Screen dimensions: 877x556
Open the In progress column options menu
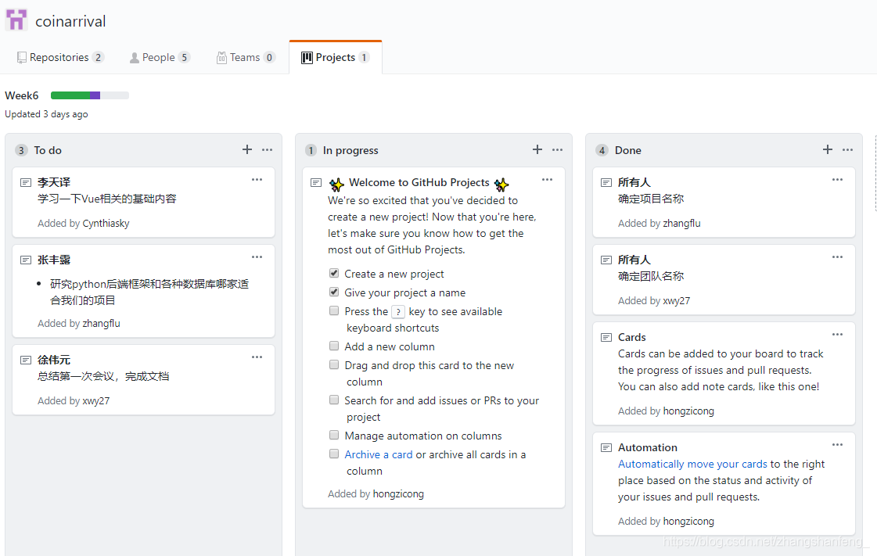(x=558, y=150)
